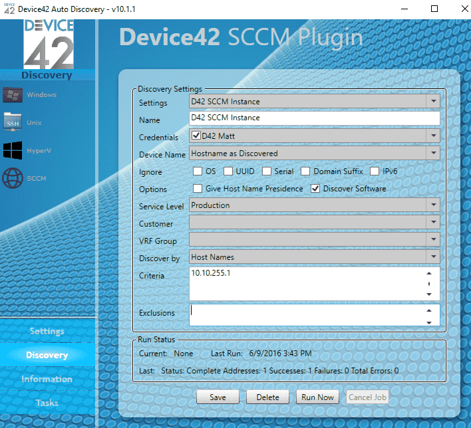Click into the Name input field
Image resolution: width=471 pixels, height=428 pixels.
click(x=314, y=118)
